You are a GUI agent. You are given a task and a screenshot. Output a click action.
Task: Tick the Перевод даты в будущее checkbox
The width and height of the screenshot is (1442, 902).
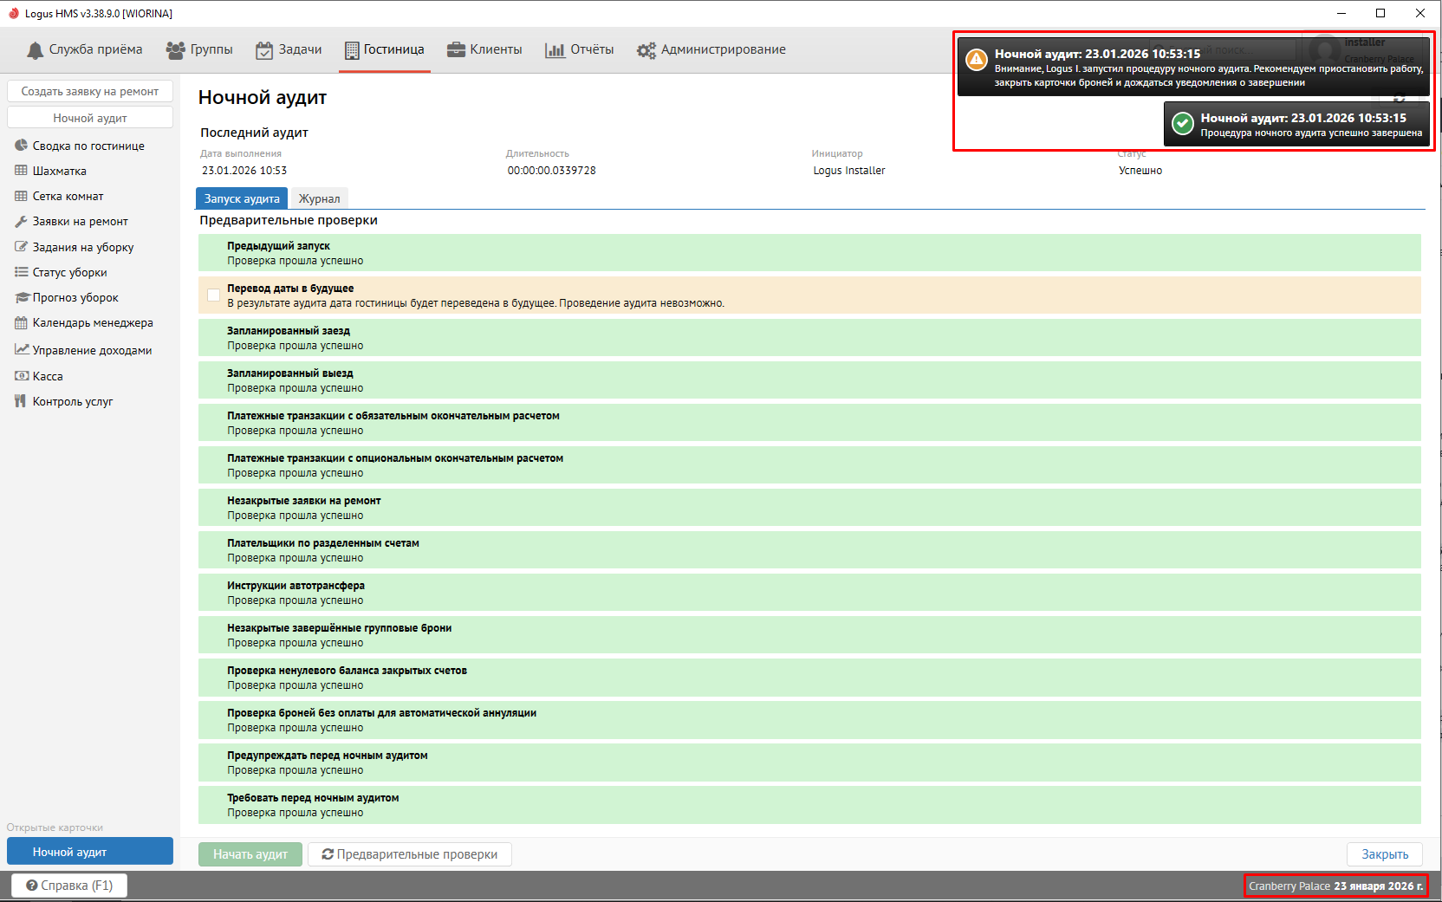213,295
